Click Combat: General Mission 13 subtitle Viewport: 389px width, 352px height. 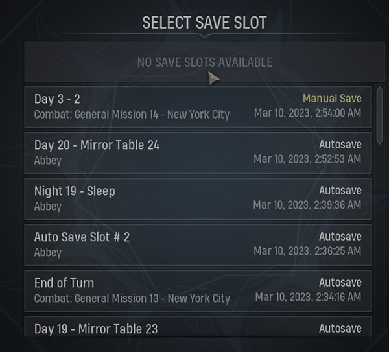132,298
